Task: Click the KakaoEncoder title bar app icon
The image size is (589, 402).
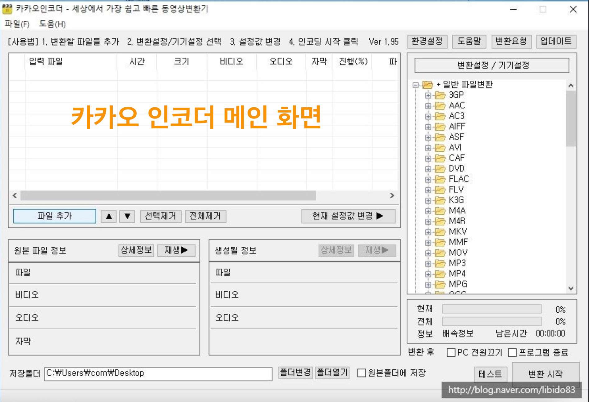Action: pos(7,9)
